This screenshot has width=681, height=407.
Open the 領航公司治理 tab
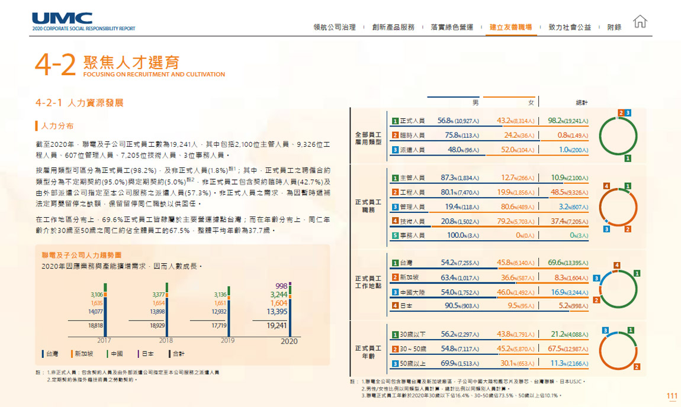(x=335, y=27)
